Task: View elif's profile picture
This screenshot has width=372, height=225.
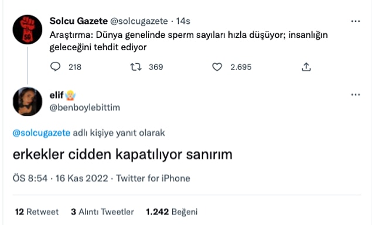Action: click(28, 101)
